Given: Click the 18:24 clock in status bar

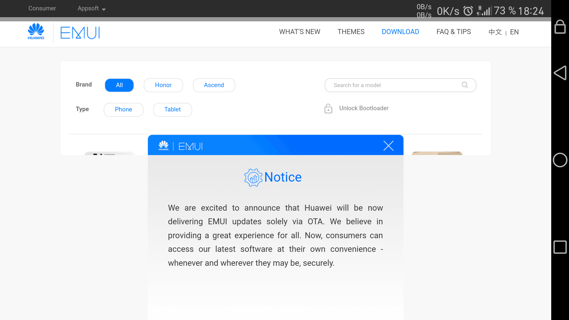Looking at the screenshot, I should coord(531,11).
